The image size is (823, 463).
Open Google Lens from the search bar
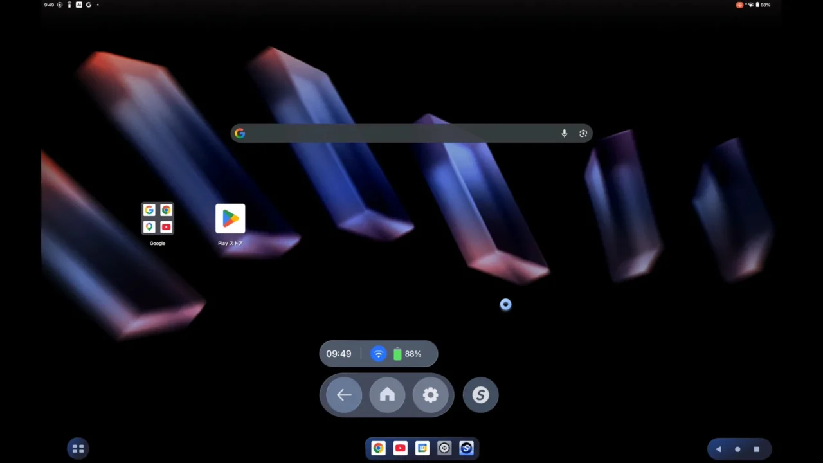click(583, 133)
